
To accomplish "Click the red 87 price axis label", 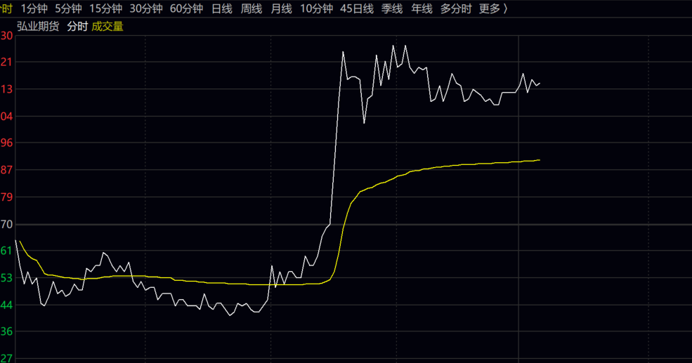I will point(6,170).
